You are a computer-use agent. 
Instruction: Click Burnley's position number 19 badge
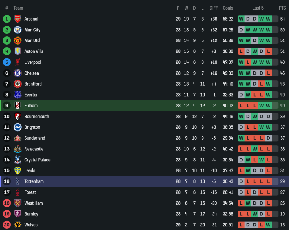[x=7, y=214]
